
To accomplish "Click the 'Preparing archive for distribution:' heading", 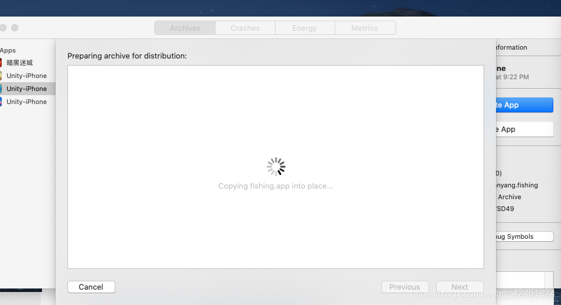I will (x=127, y=56).
